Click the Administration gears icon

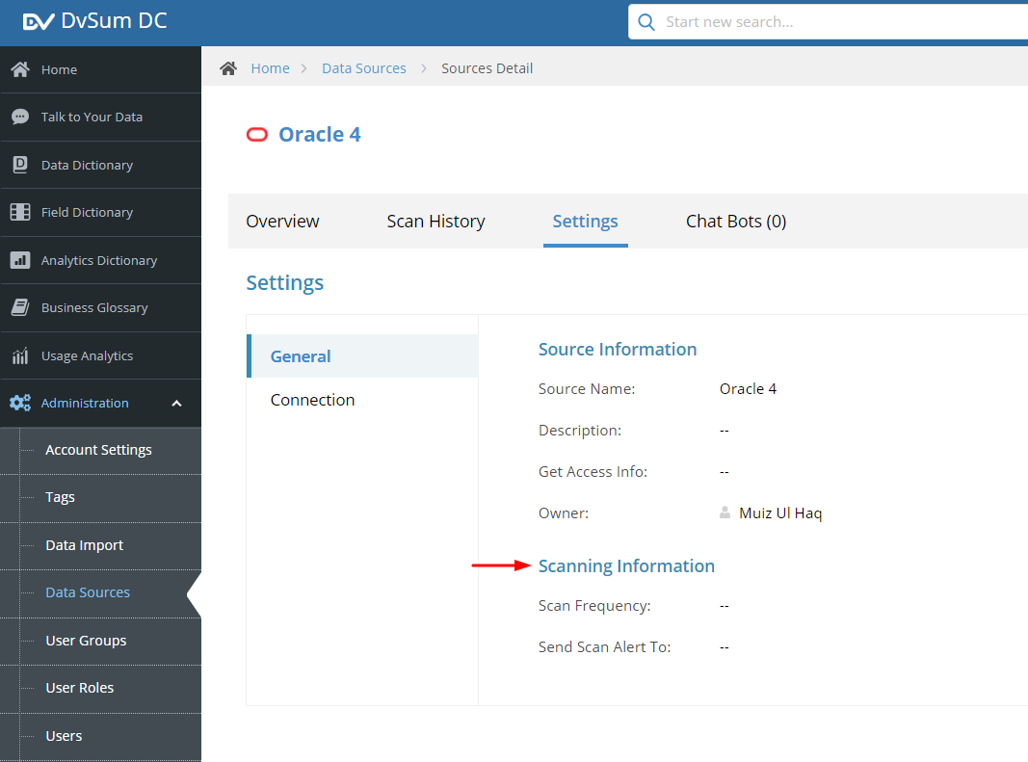tap(20, 403)
